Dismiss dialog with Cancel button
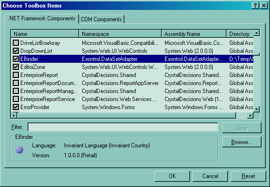 coord(210,176)
